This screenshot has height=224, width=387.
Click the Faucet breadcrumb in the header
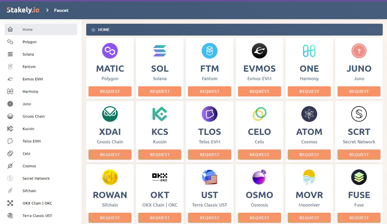pyautogui.click(x=61, y=10)
